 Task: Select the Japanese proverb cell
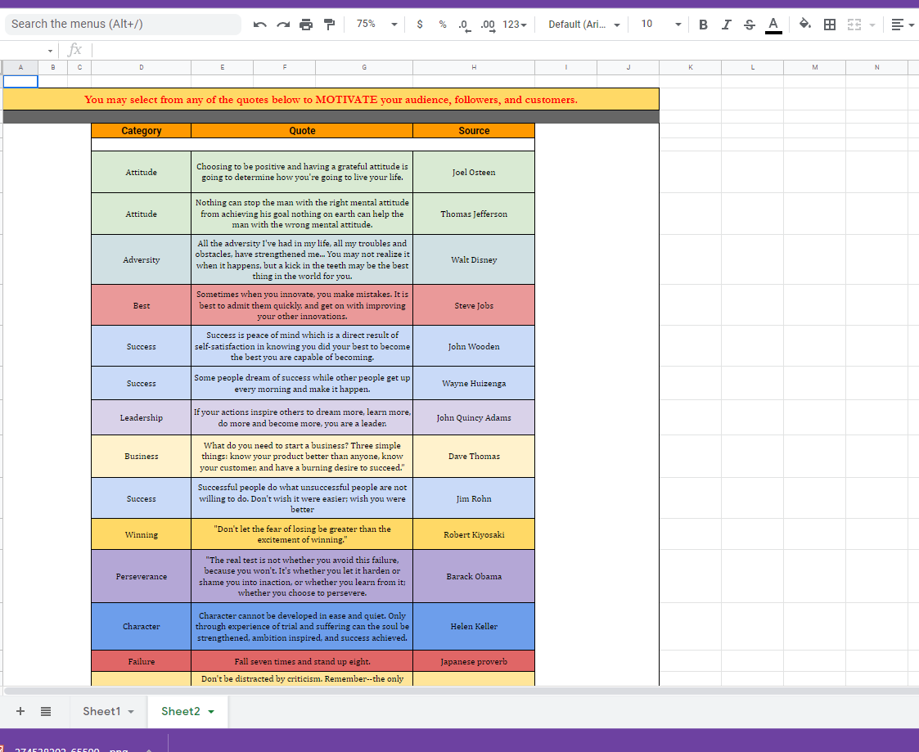(x=474, y=661)
